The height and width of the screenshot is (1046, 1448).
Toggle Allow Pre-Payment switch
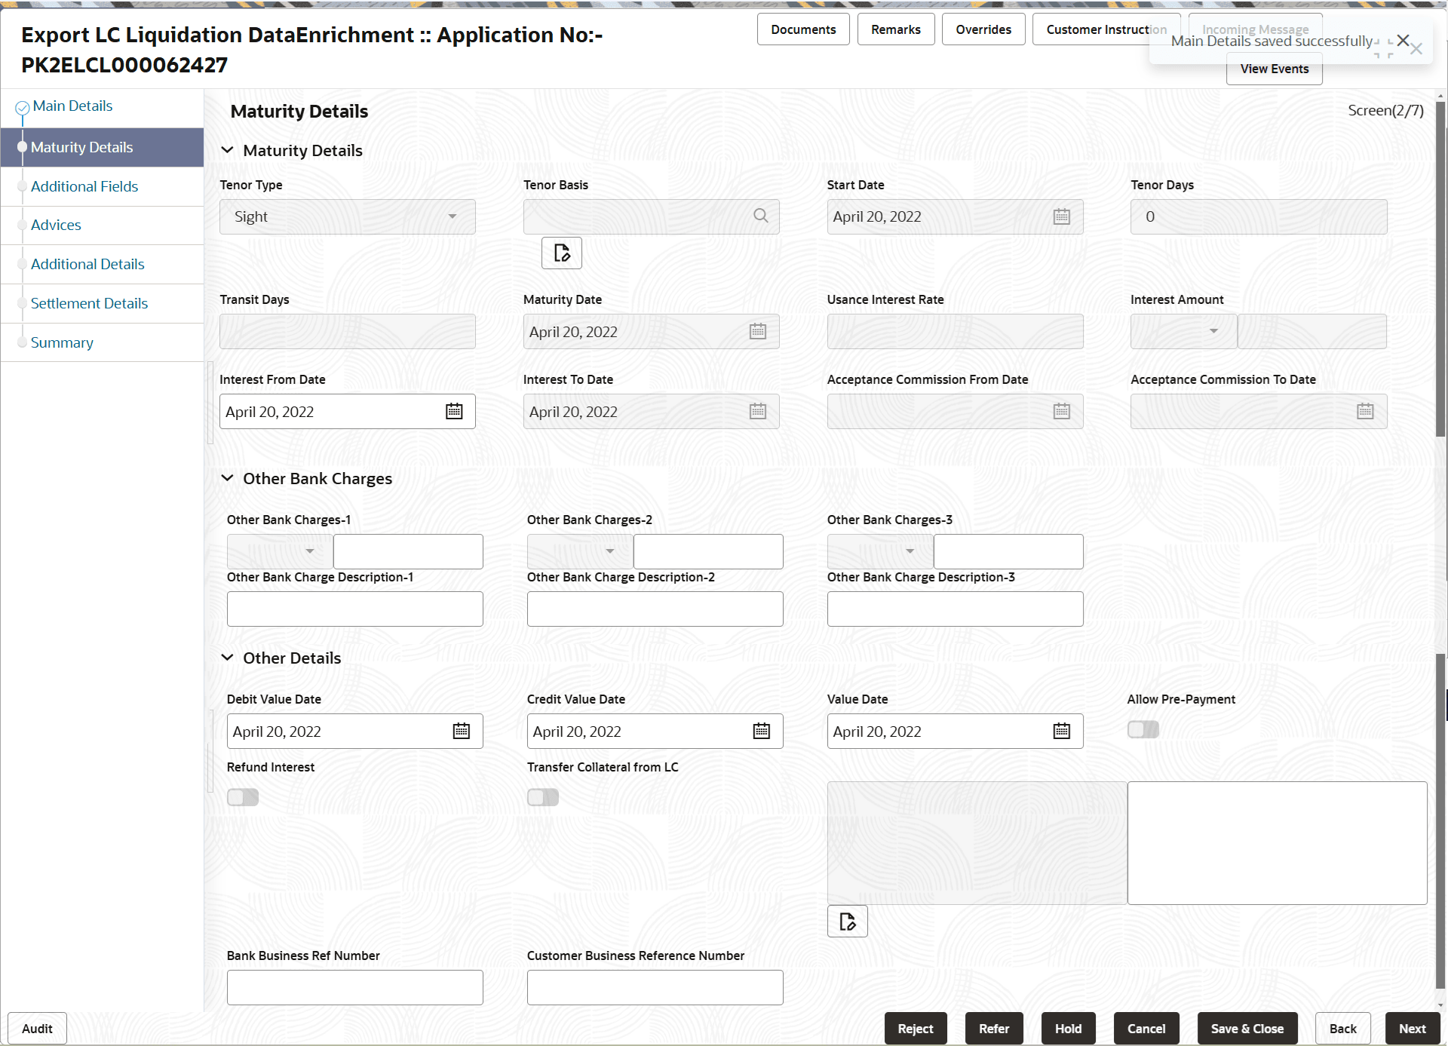tap(1143, 729)
